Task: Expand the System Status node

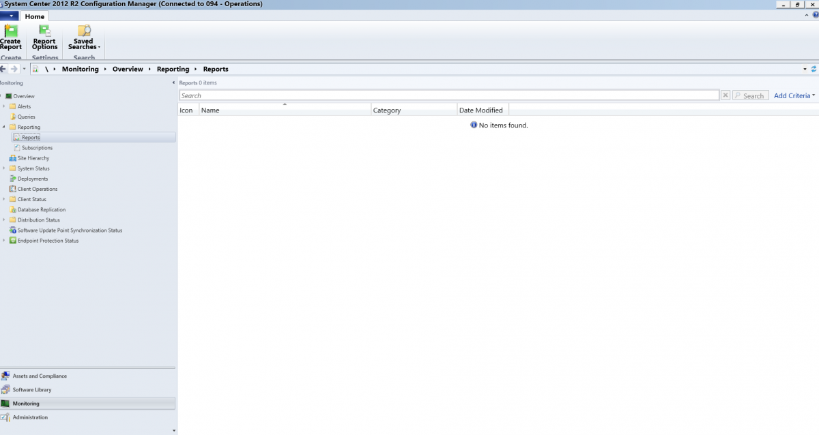Action: (4, 168)
